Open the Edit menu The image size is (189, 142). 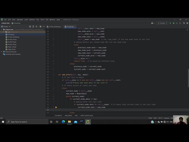[9, 20]
